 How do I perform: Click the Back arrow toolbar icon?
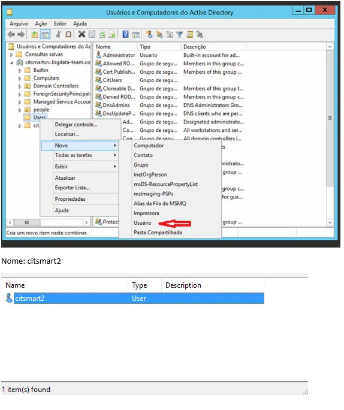[x=11, y=34]
